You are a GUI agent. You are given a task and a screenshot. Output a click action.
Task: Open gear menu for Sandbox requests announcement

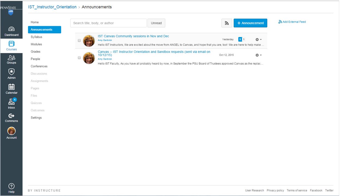click(258, 55)
